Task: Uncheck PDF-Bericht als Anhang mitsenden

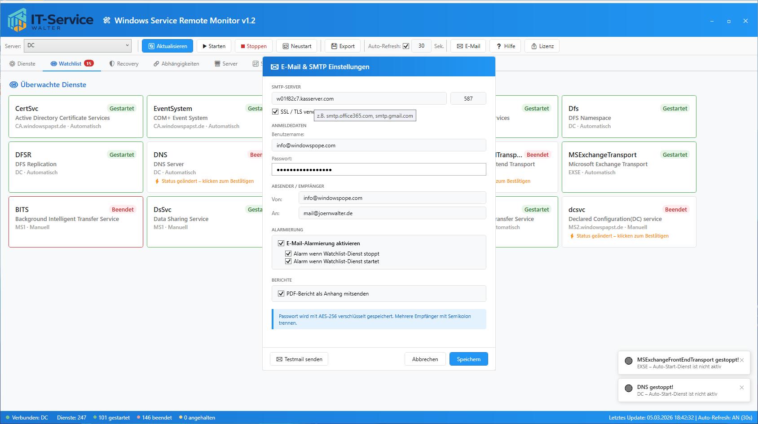Action: (281, 294)
